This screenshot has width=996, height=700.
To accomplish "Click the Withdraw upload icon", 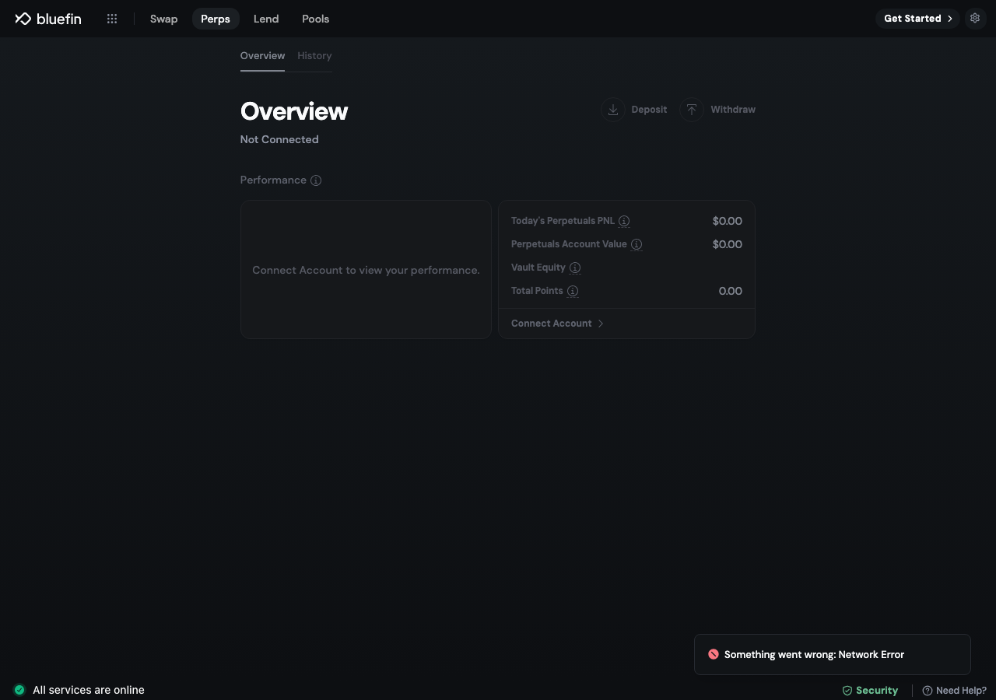I will pos(692,110).
